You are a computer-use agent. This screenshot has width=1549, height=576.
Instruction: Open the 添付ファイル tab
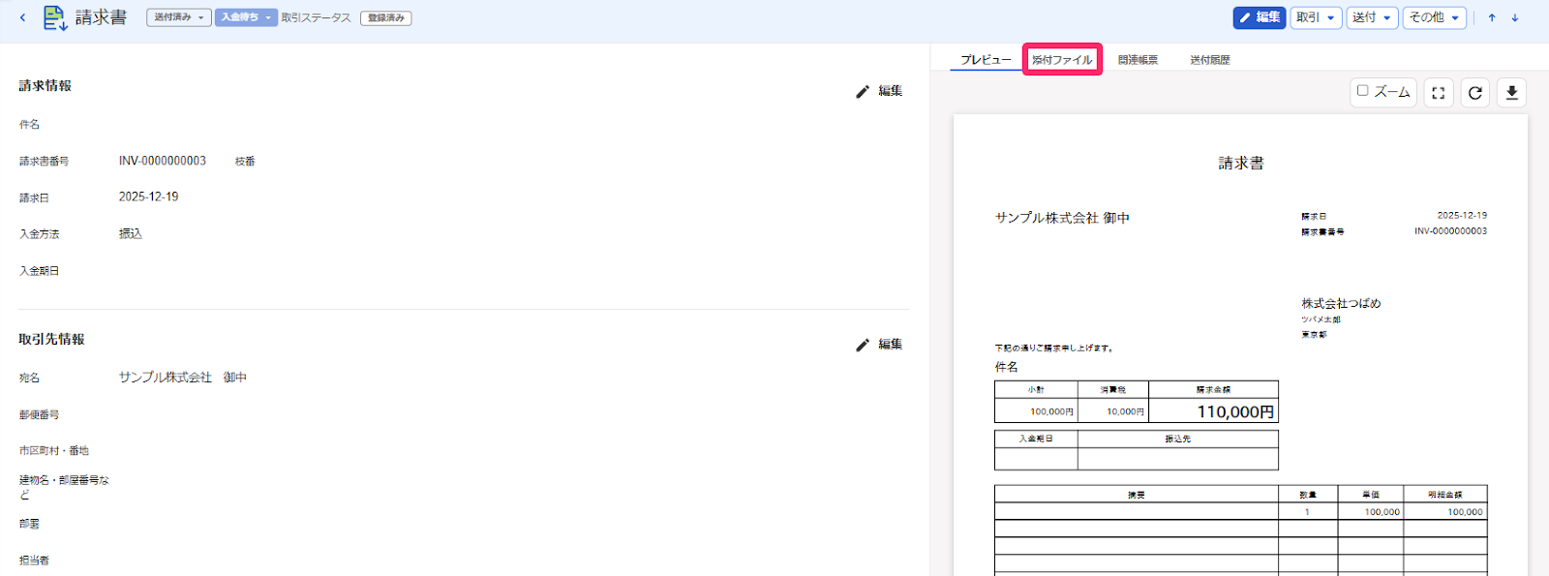(x=1062, y=60)
